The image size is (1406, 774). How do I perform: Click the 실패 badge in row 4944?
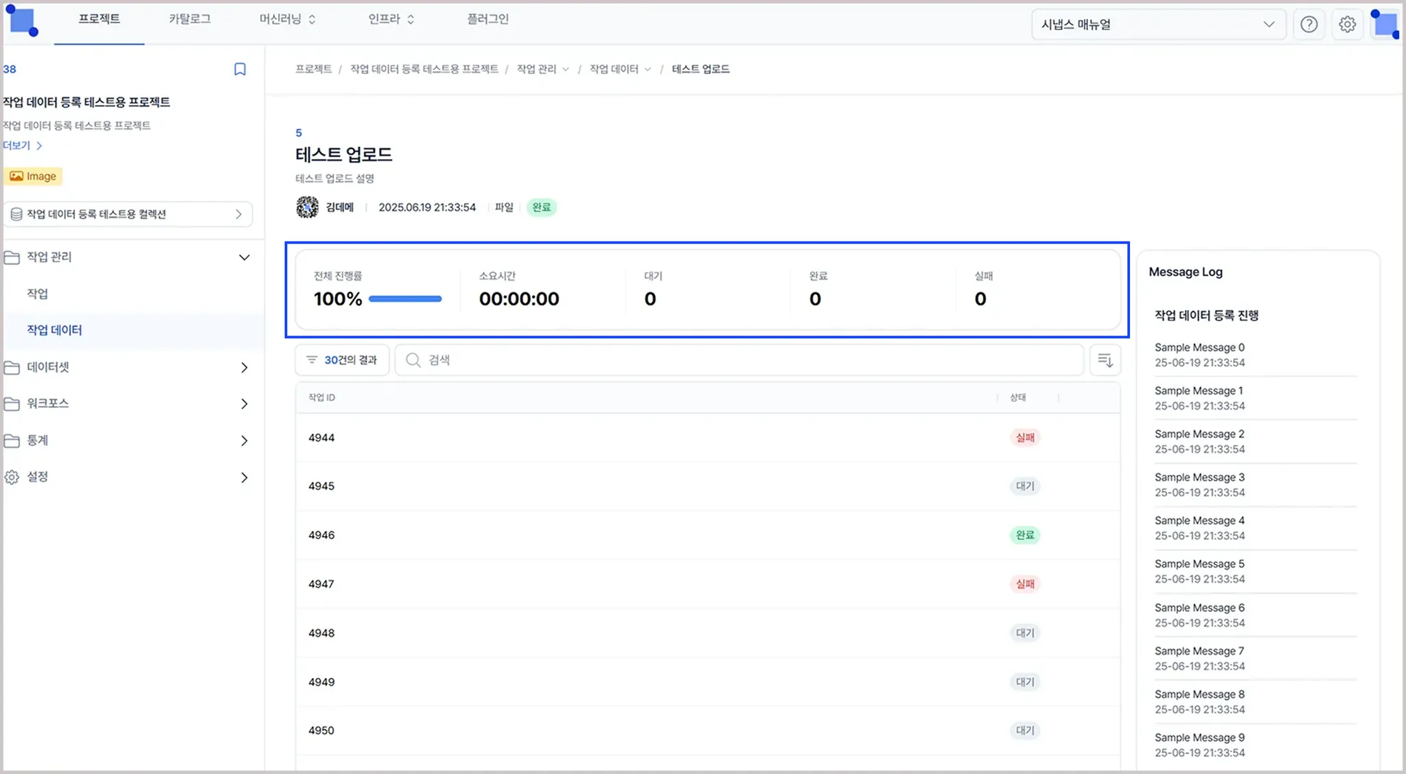coord(1025,438)
